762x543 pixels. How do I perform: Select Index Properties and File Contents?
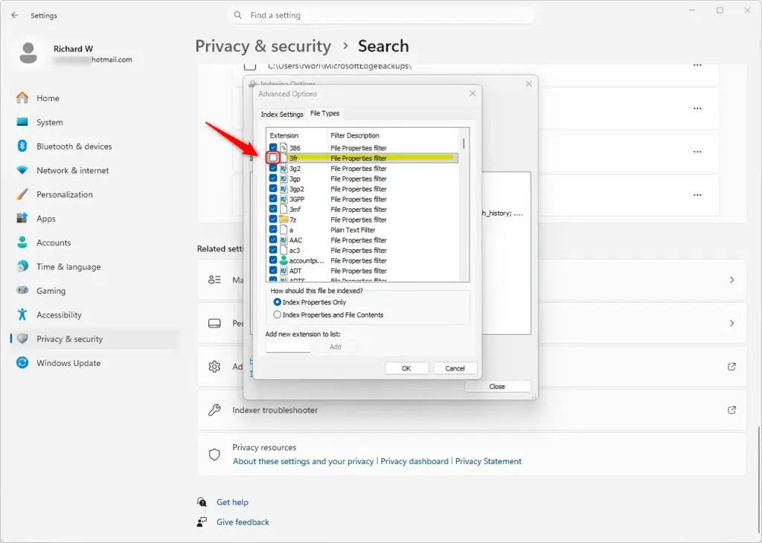277,315
